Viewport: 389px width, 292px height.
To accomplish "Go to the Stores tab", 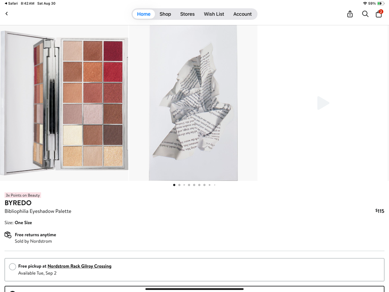I will tap(187, 14).
